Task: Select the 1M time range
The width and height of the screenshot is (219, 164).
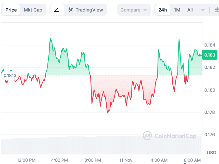Action: tap(177, 10)
